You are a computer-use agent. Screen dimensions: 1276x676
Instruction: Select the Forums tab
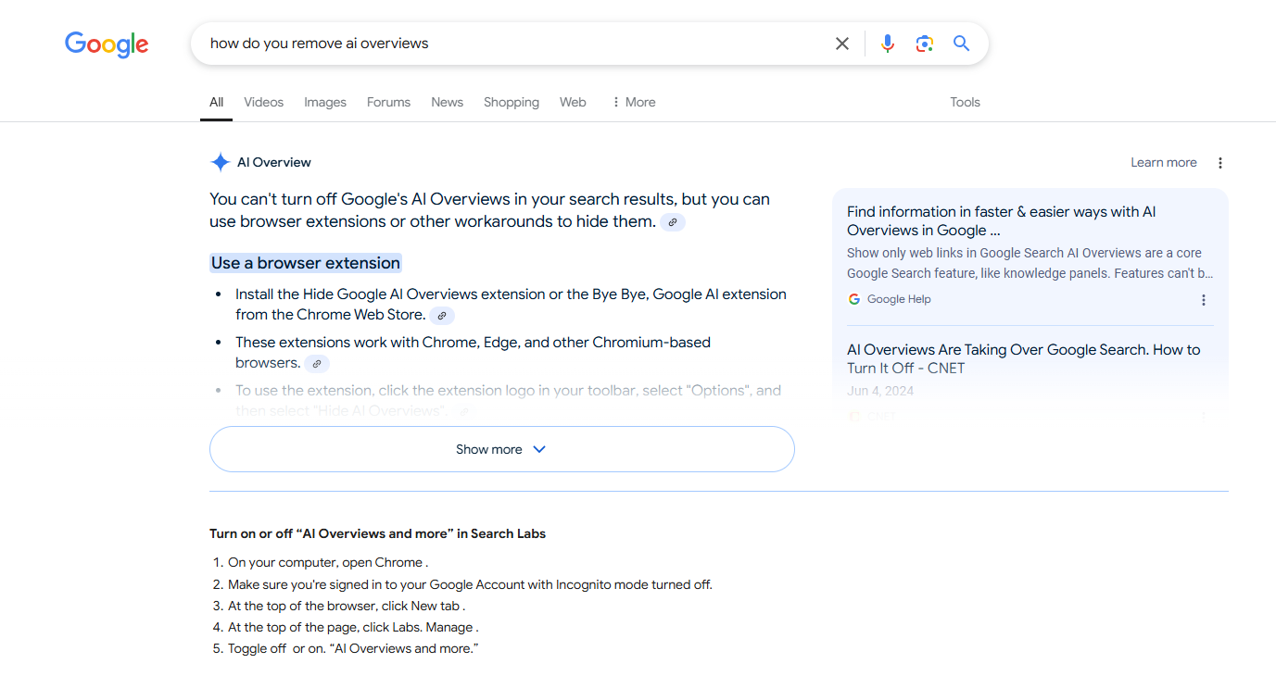pos(388,103)
